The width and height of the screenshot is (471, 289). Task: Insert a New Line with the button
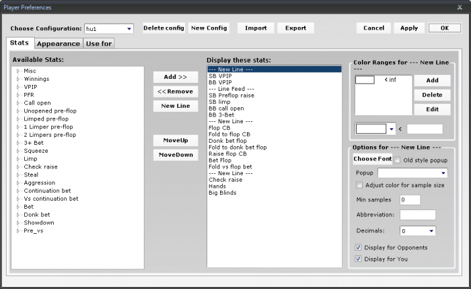176,106
